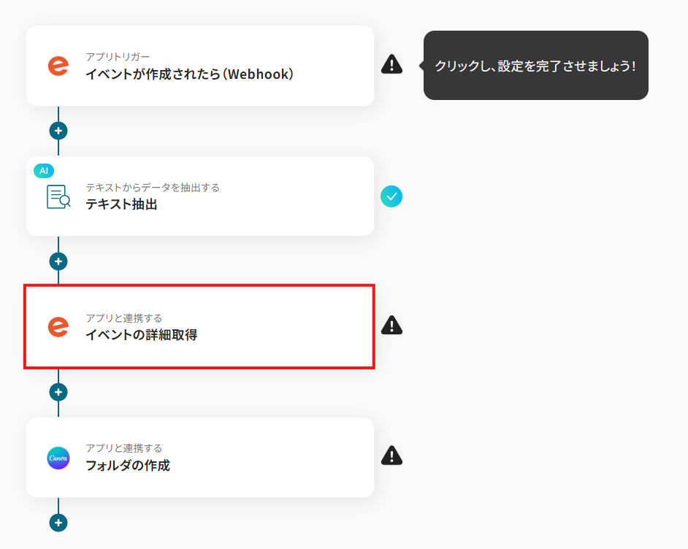This screenshot has height=549, width=688.
Task: Click the アプリトリガー label text
Action: (x=118, y=56)
